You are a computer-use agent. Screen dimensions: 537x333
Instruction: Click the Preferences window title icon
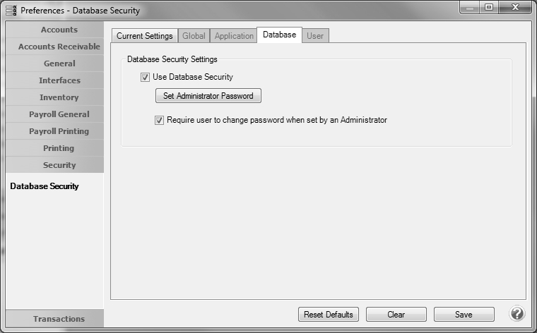pyautogui.click(x=11, y=11)
